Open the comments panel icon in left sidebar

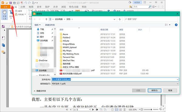click(3, 53)
